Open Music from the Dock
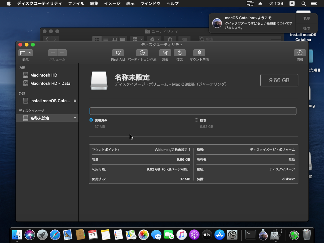The width and height of the screenshot is (324, 243). pos(181,235)
